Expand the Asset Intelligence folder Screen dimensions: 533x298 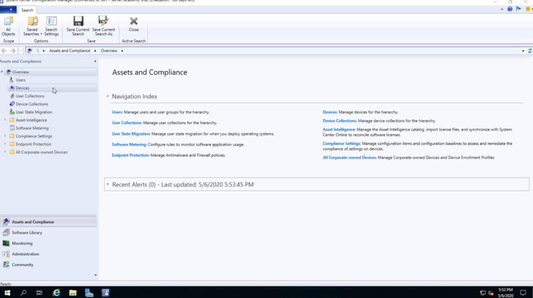pyautogui.click(x=5, y=120)
